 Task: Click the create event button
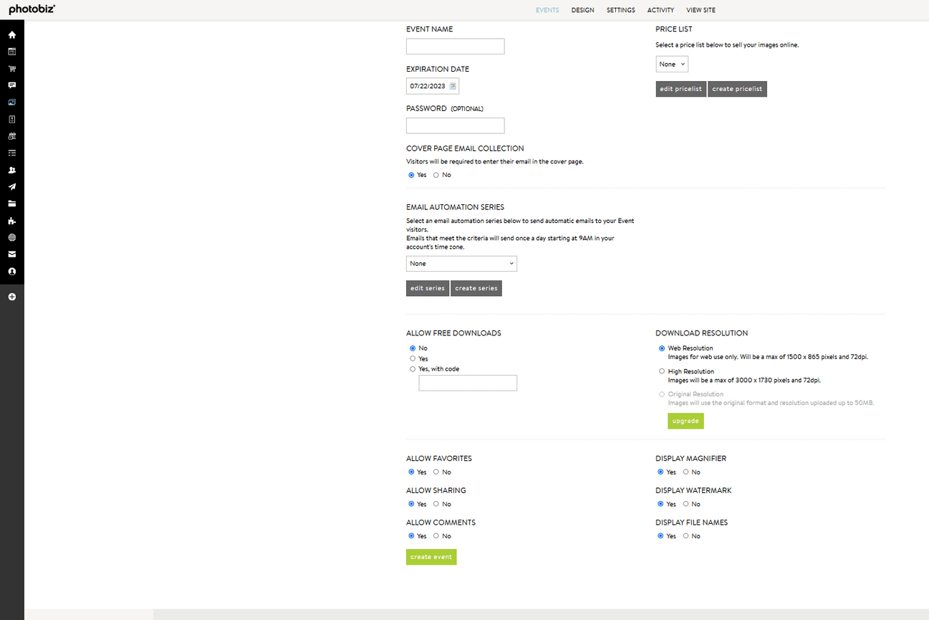[x=430, y=557]
